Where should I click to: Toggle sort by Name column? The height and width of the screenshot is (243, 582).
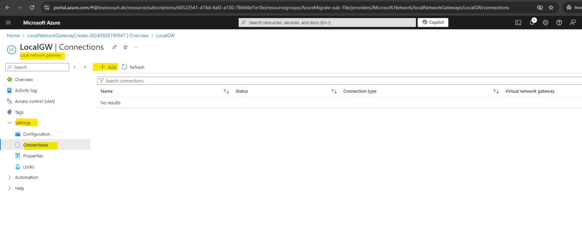point(226,91)
